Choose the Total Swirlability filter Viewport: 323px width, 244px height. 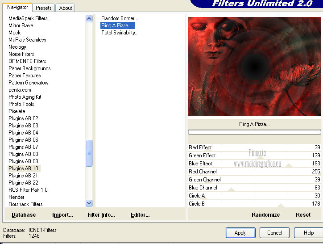(120, 33)
